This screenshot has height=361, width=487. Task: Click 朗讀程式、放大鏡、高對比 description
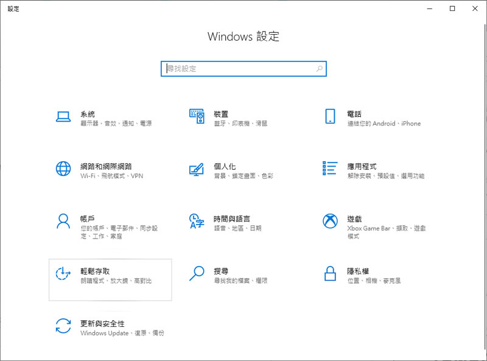click(x=116, y=281)
